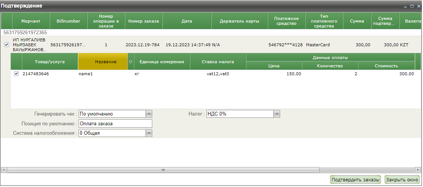
Task: Select the Название column header
Action: click(x=103, y=62)
